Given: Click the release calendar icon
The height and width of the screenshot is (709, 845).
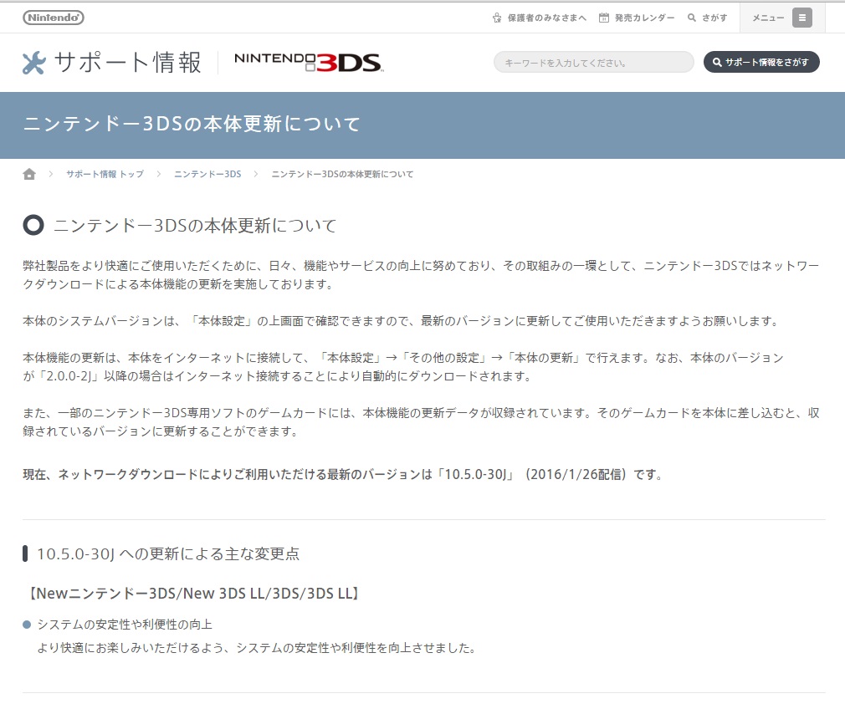Looking at the screenshot, I should click(x=604, y=18).
